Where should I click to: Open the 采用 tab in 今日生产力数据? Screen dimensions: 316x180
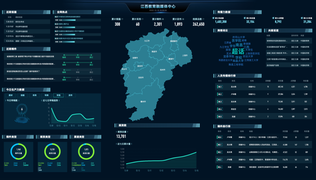click(34, 95)
